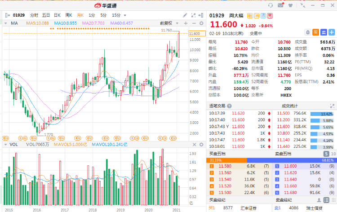Toggle 5-level order book depth
The width and height of the screenshot is (337, 212).
(326, 154)
